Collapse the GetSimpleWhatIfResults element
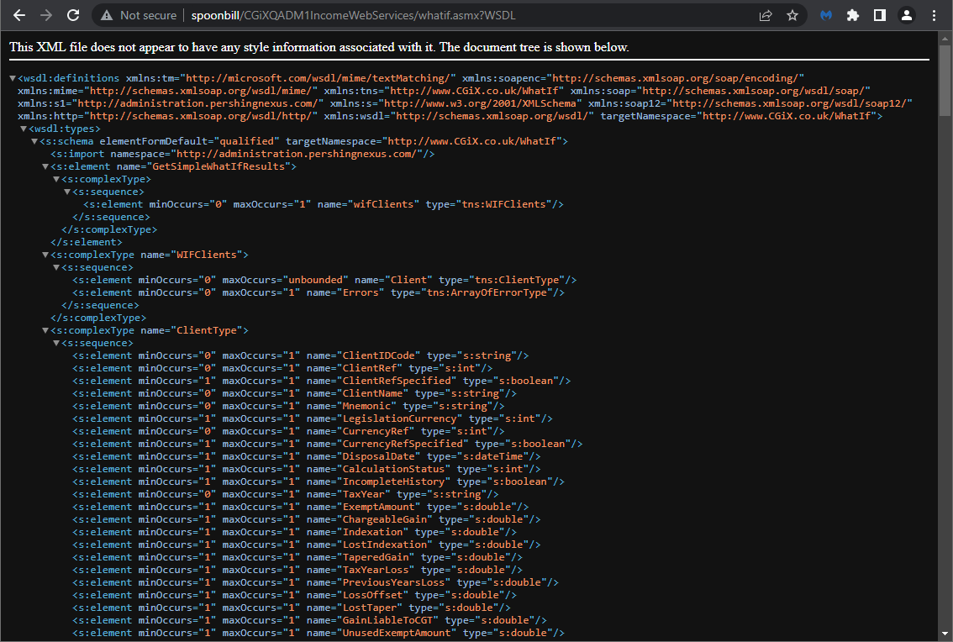Viewport: 953px width, 642px height. [45, 166]
